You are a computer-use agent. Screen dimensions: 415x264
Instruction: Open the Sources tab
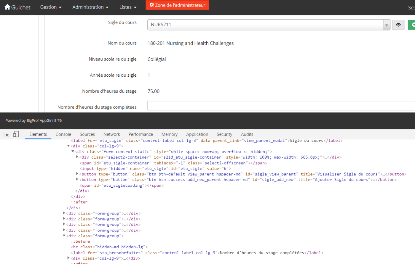point(87,134)
